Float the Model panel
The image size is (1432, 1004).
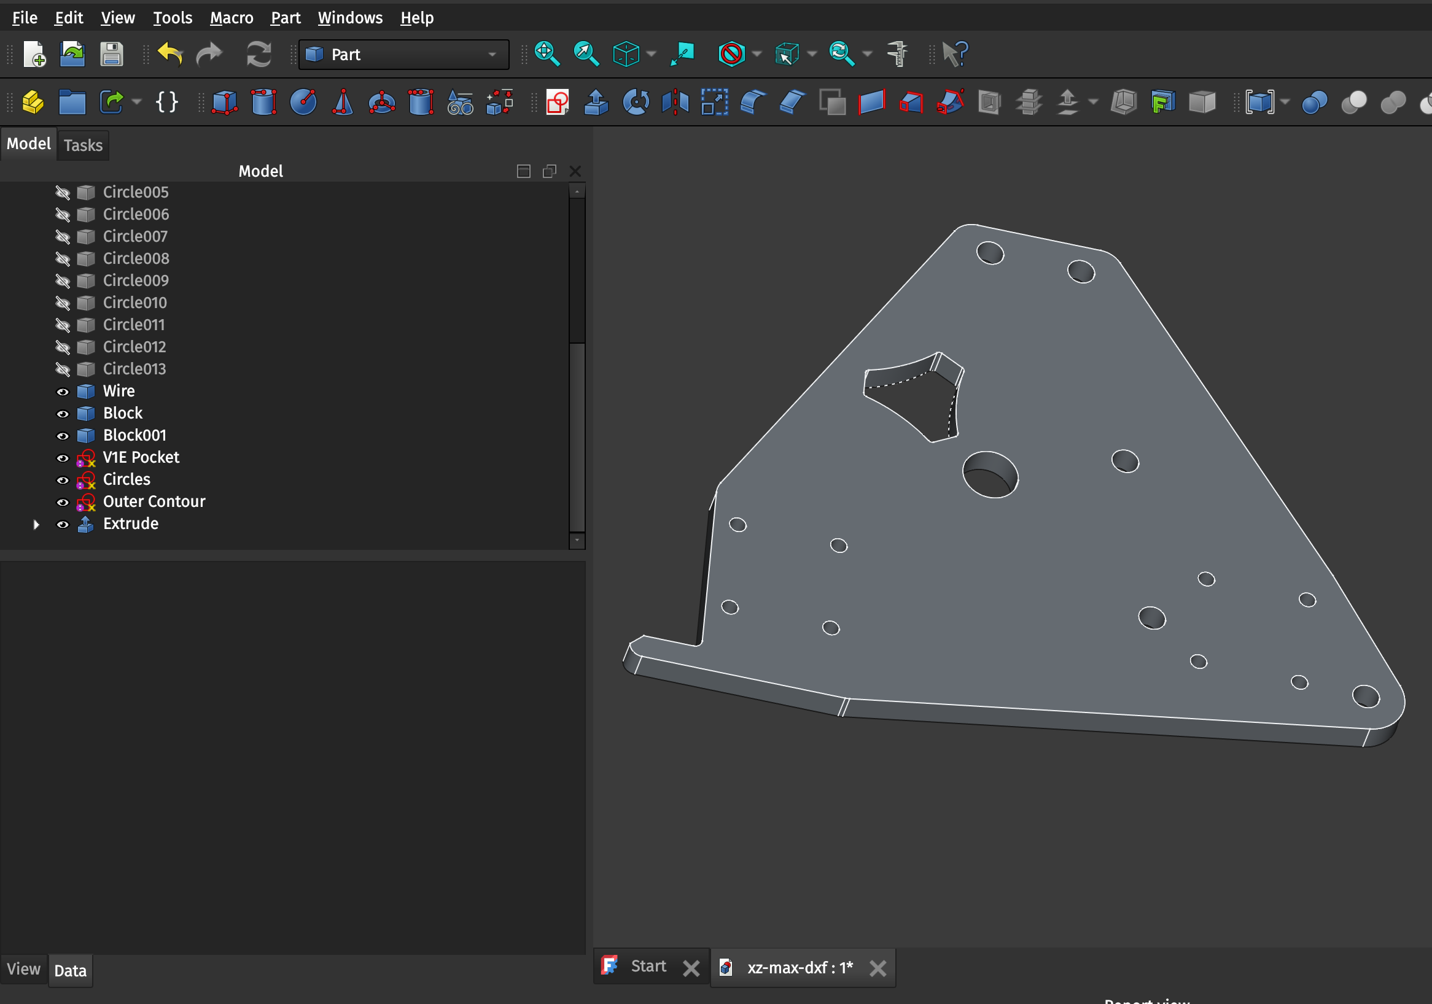click(550, 171)
